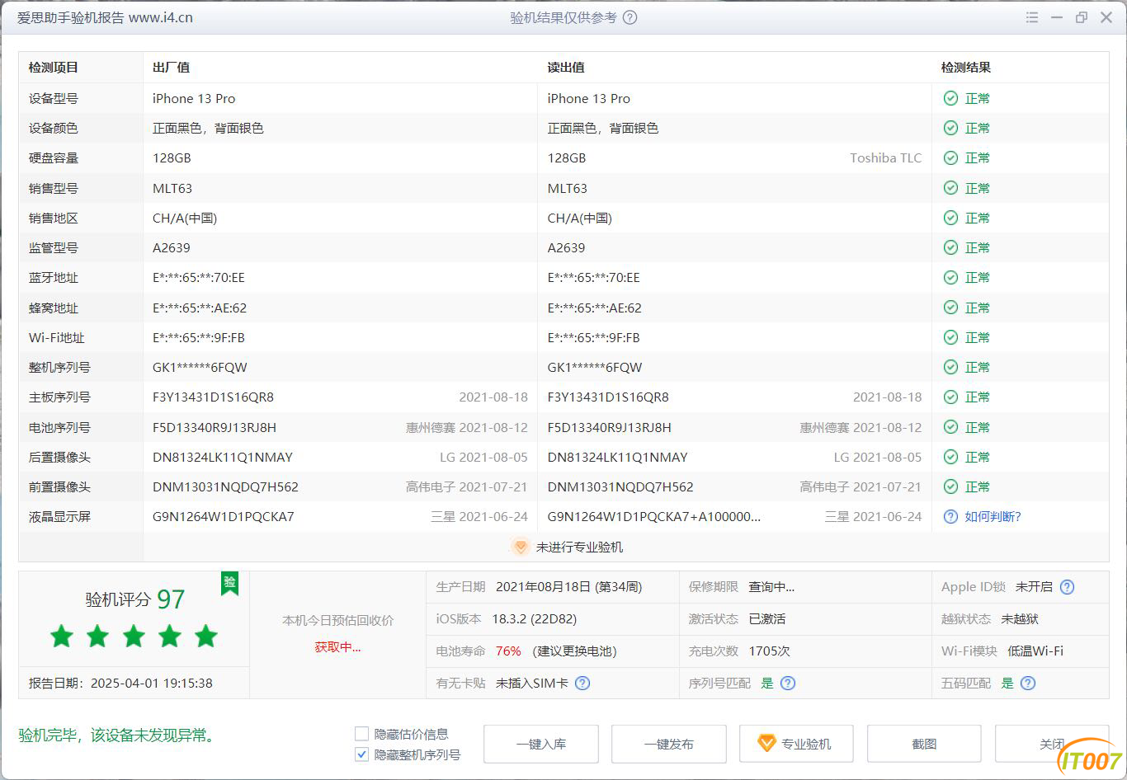Click green check icon in 前置摄像头 row
Image resolution: width=1127 pixels, height=780 pixels.
click(x=950, y=486)
